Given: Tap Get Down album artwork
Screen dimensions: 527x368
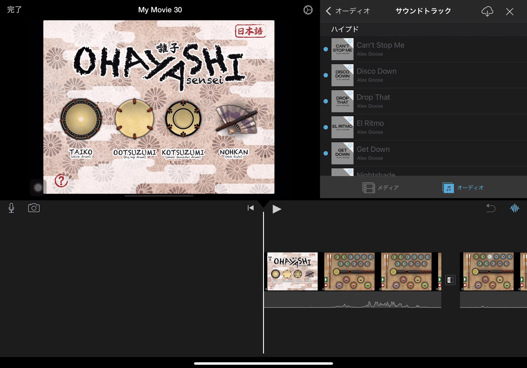Looking at the screenshot, I should [343, 153].
